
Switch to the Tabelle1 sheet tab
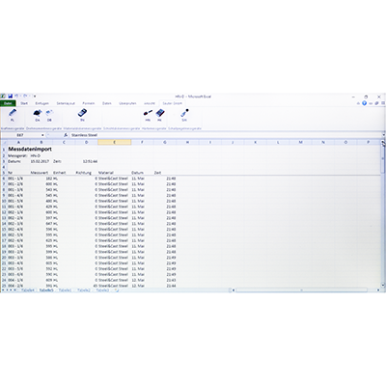point(65,290)
